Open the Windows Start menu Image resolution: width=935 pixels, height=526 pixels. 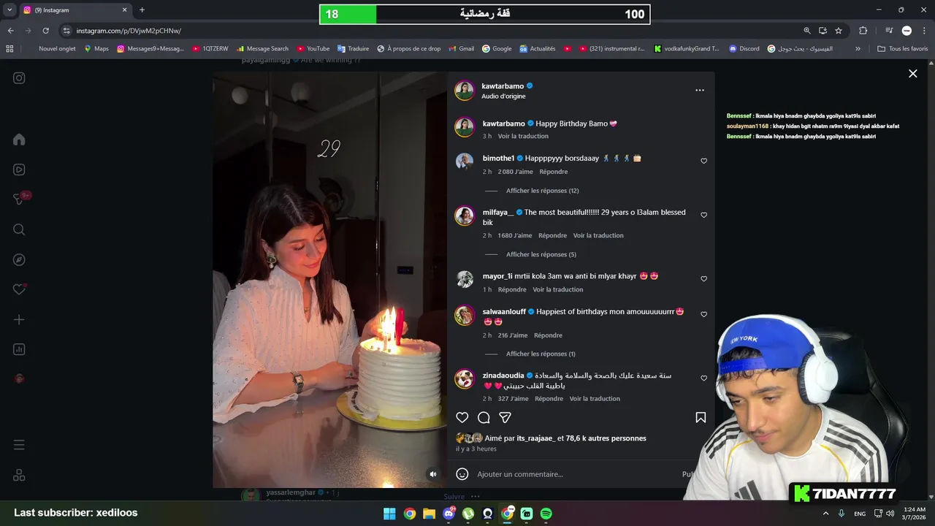coord(389,514)
